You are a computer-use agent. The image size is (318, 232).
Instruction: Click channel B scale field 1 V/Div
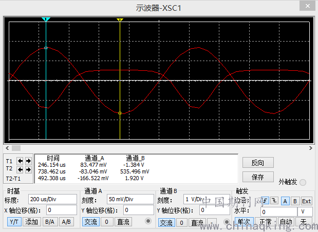click(x=206, y=199)
